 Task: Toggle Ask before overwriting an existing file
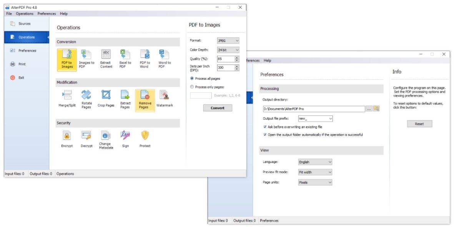(x=265, y=127)
